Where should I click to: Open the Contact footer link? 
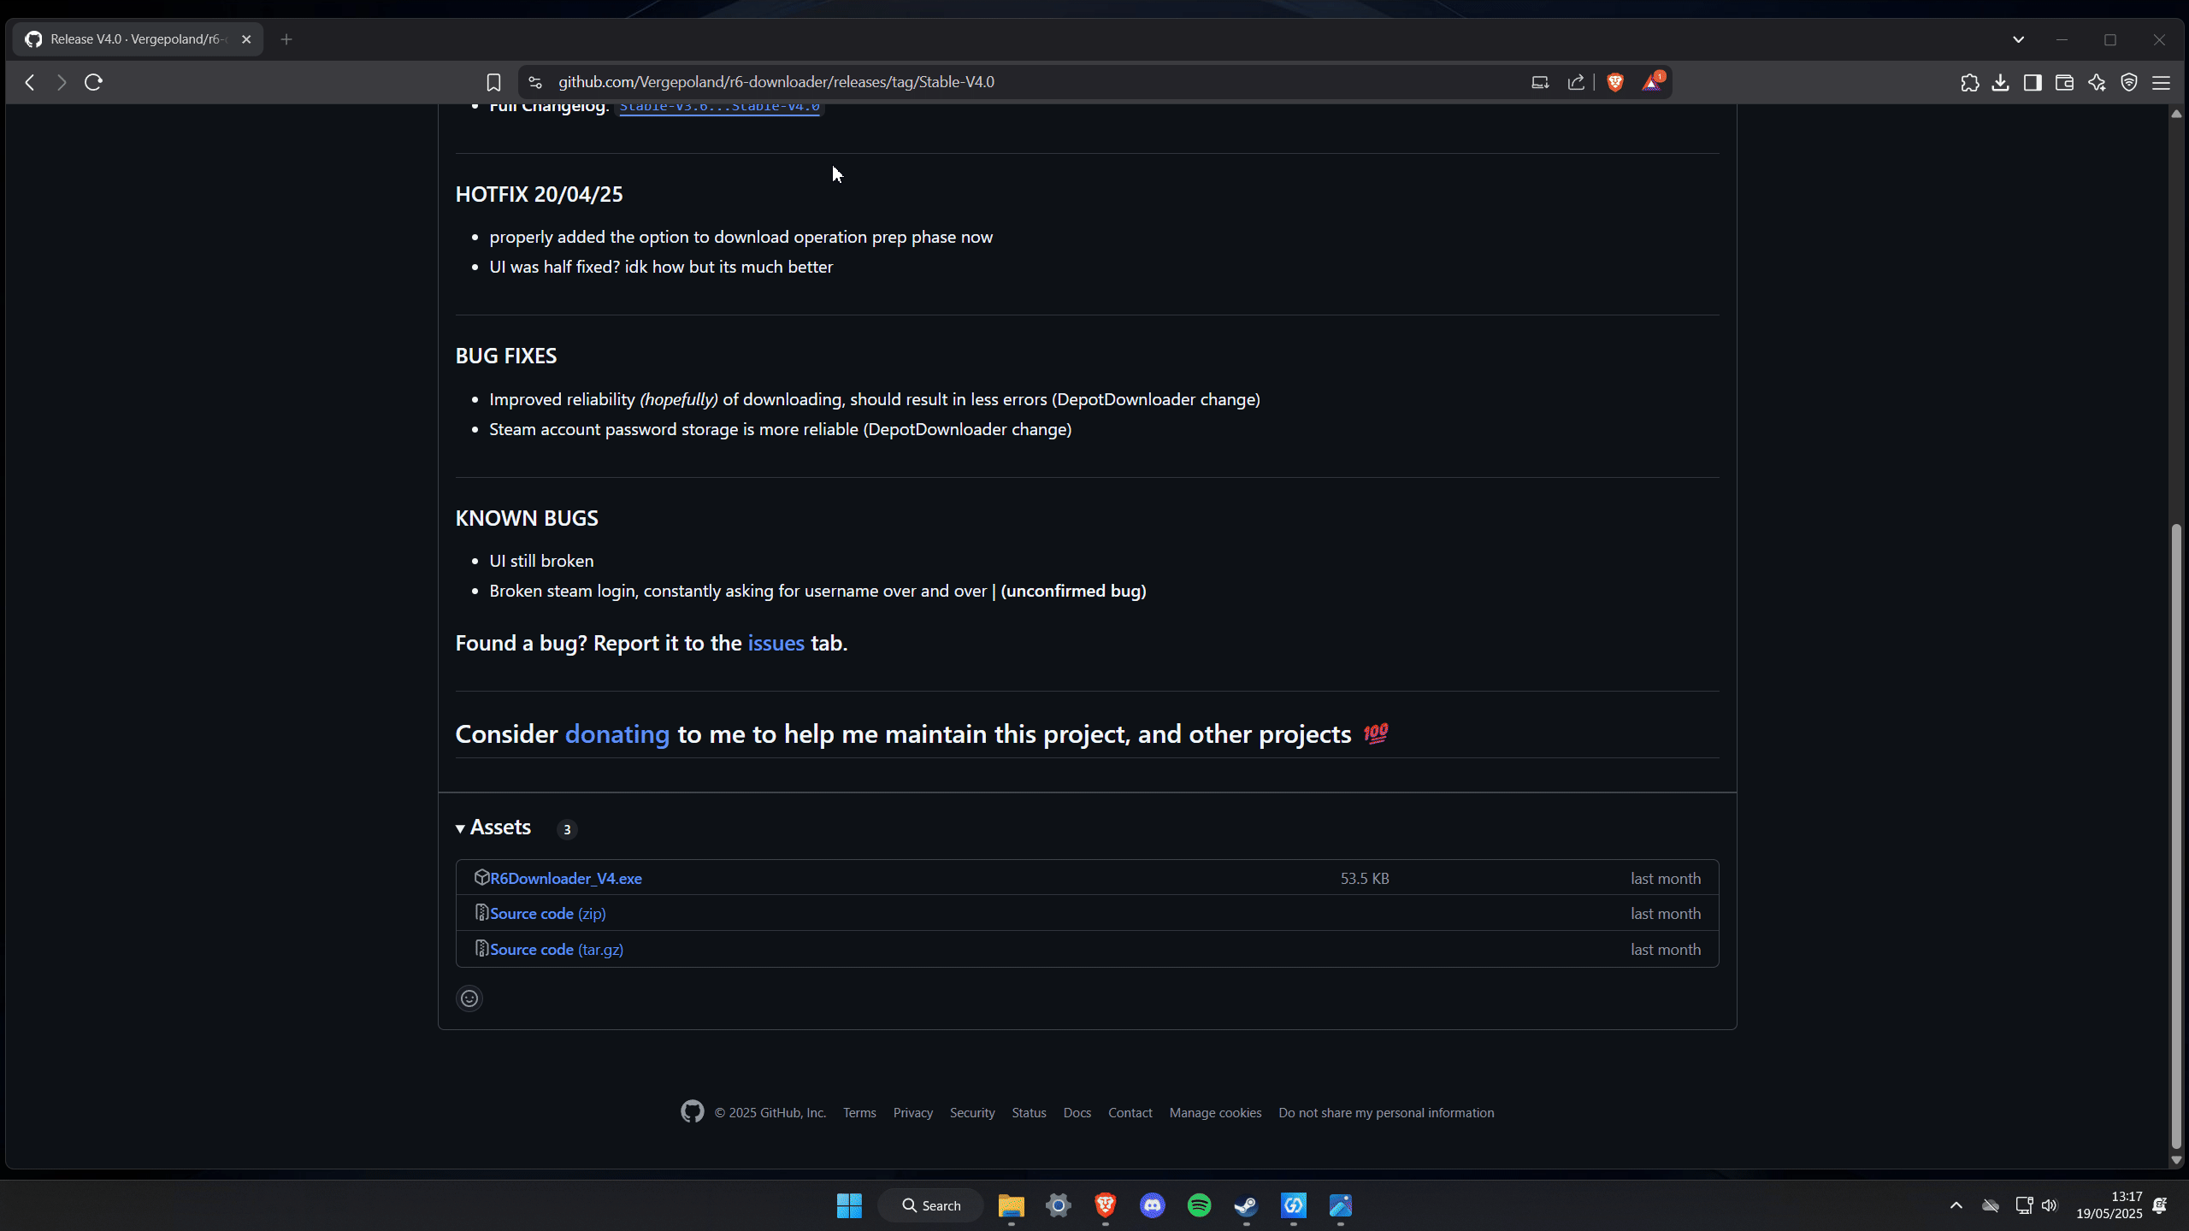coord(1130,1113)
